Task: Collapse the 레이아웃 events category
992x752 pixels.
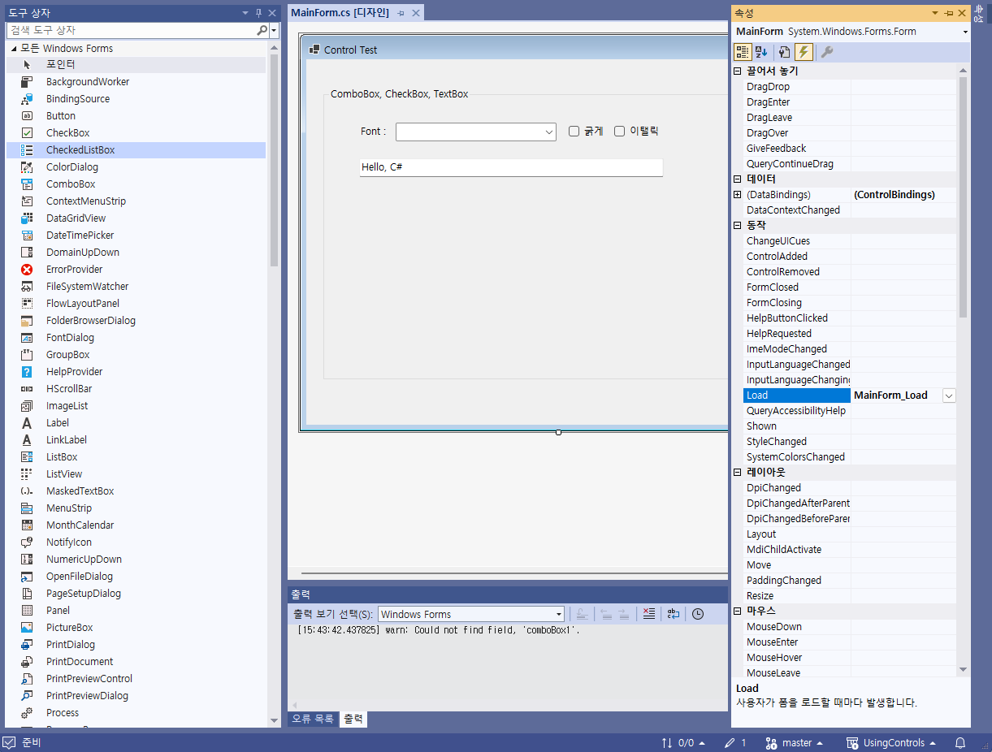Action: coord(737,472)
